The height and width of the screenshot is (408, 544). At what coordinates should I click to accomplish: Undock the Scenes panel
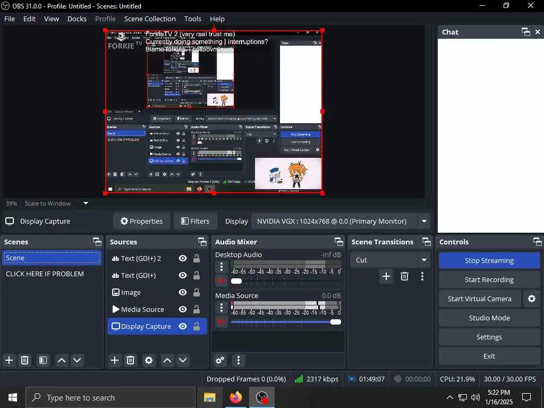pos(97,242)
